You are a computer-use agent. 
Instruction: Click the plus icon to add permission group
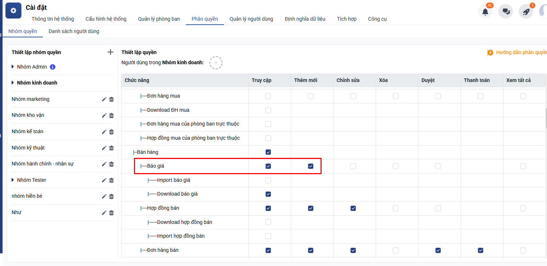[x=111, y=52]
